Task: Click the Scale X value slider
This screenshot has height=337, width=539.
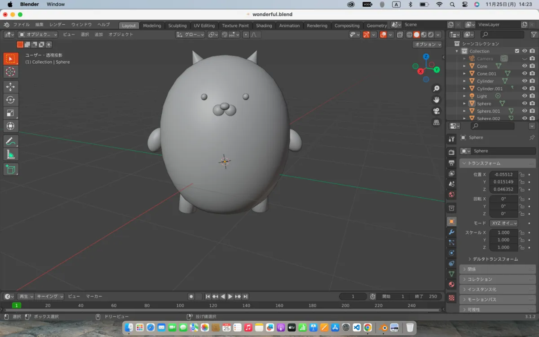Action: pyautogui.click(x=503, y=233)
